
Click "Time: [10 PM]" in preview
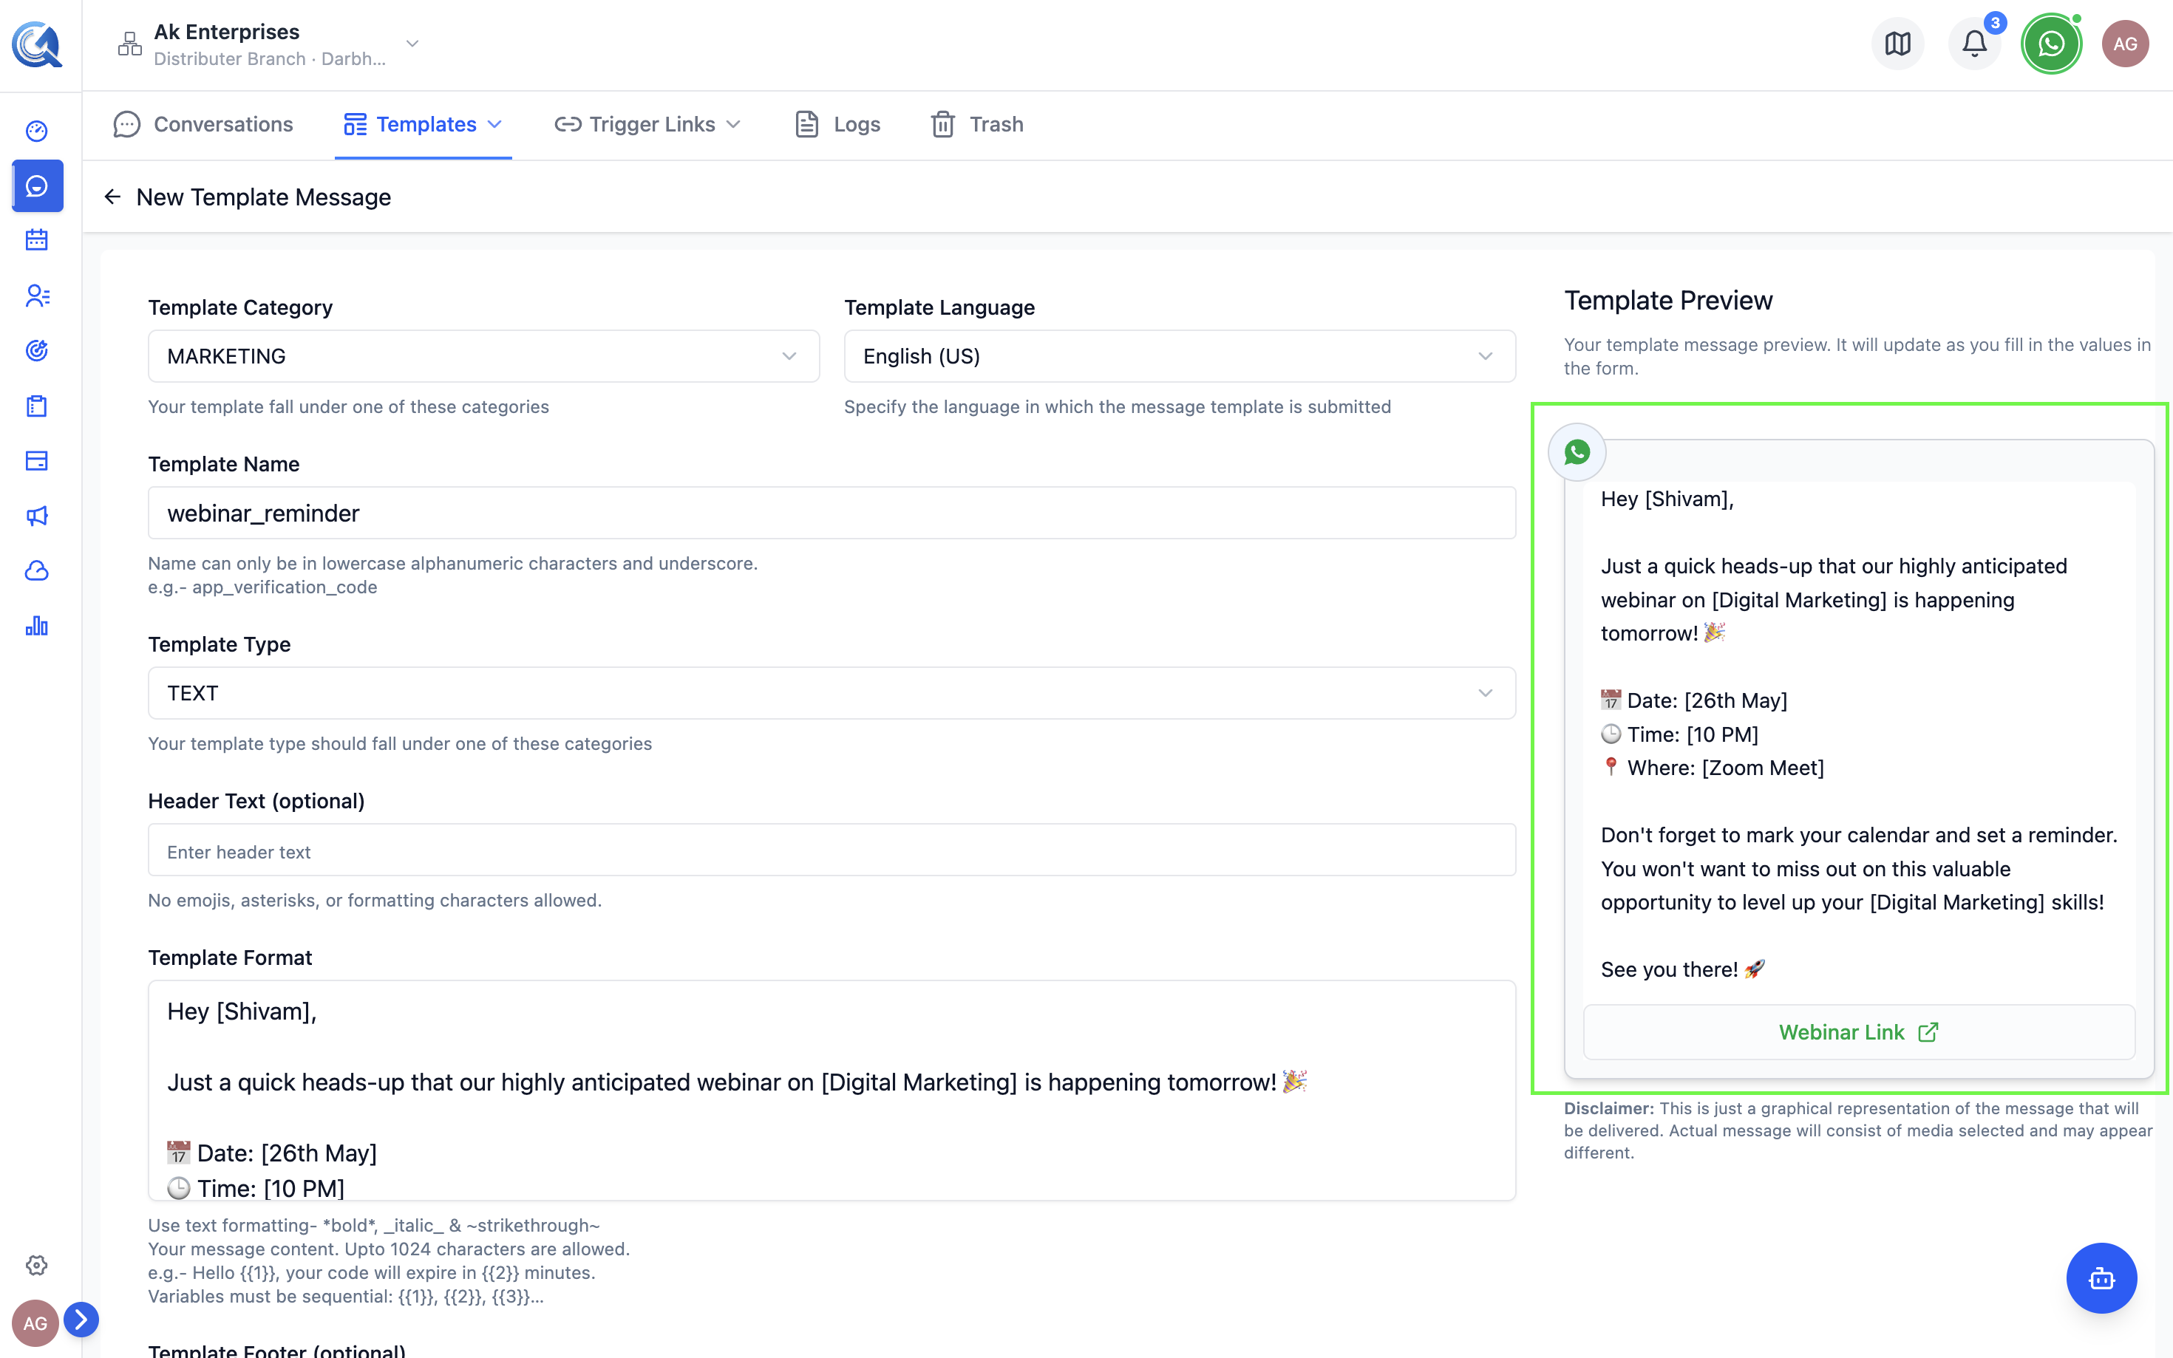[1693, 734]
